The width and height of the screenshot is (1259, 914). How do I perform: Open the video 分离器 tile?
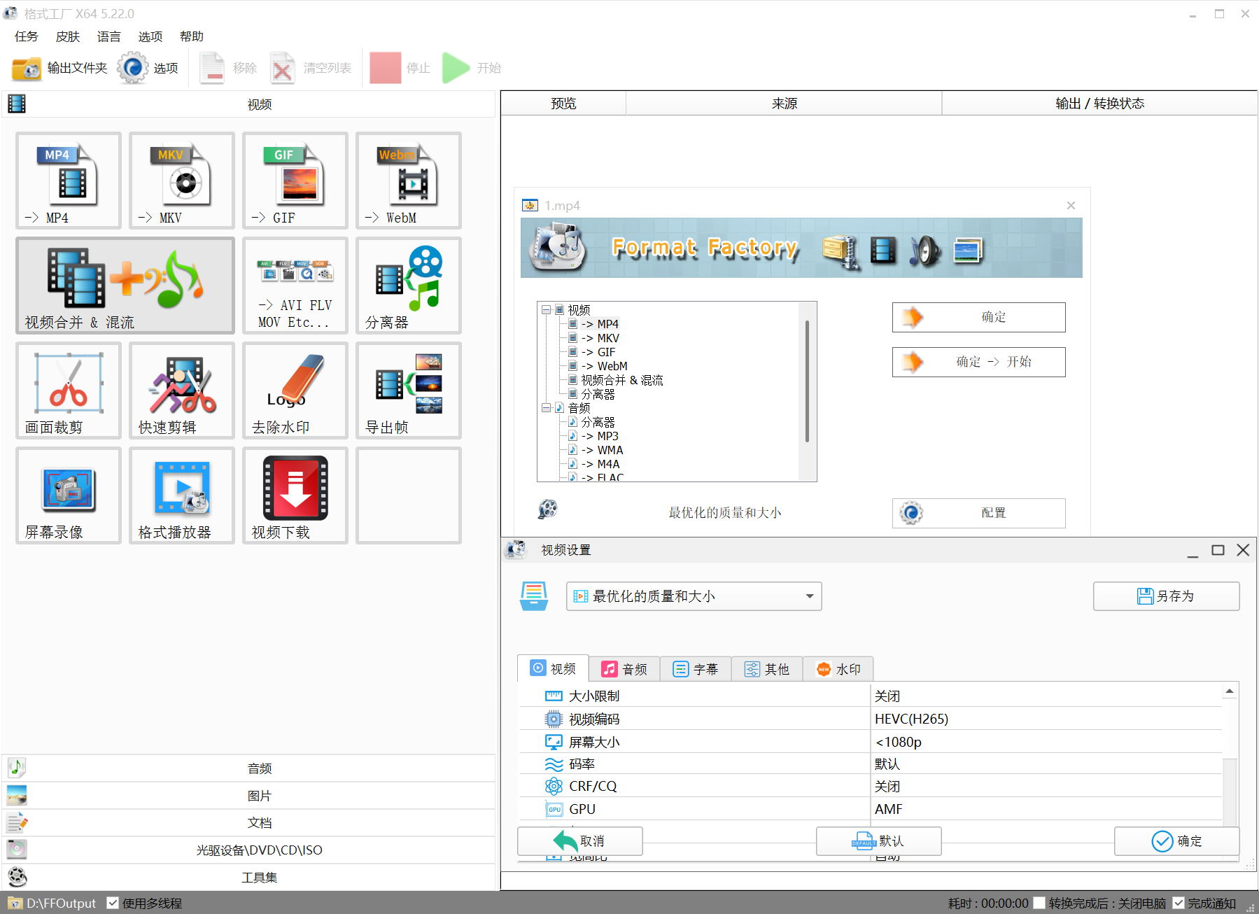pos(409,286)
